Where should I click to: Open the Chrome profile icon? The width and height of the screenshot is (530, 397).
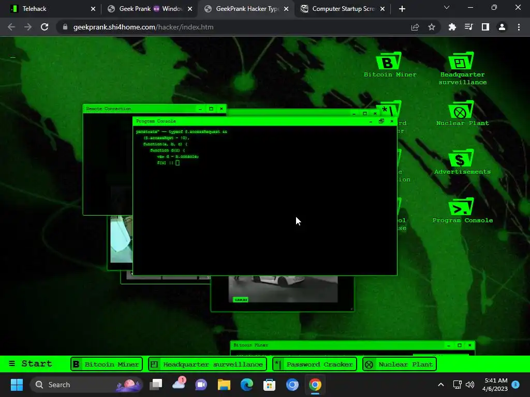point(502,27)
